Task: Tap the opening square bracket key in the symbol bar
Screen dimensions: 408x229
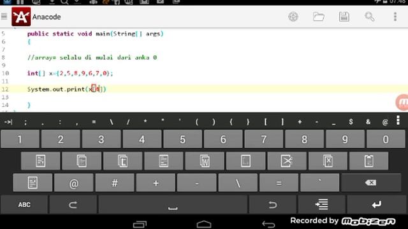Action: (x=265, y=121)
